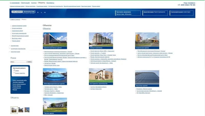This screenshot has width=205, height=116.
Task: Open Административные здания in the left sidebar list
Action: click(19, 26)
